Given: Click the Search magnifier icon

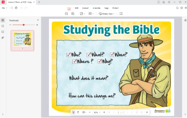Looking at the screenshot, I should click(x=177, y=8).
